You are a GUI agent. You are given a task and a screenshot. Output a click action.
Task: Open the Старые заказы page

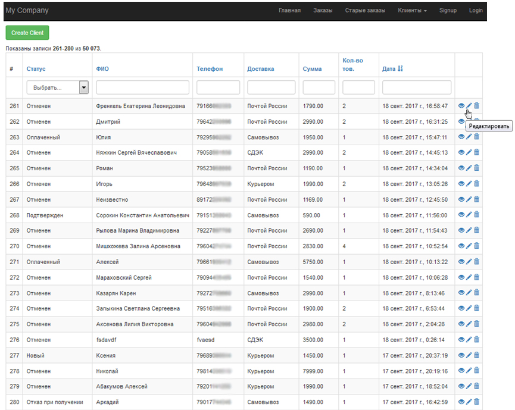tap(365, 11)
